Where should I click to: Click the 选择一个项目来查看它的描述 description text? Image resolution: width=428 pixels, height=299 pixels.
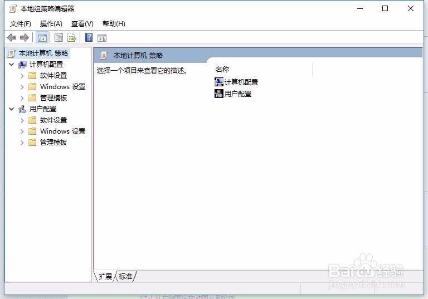coord(142,71)
